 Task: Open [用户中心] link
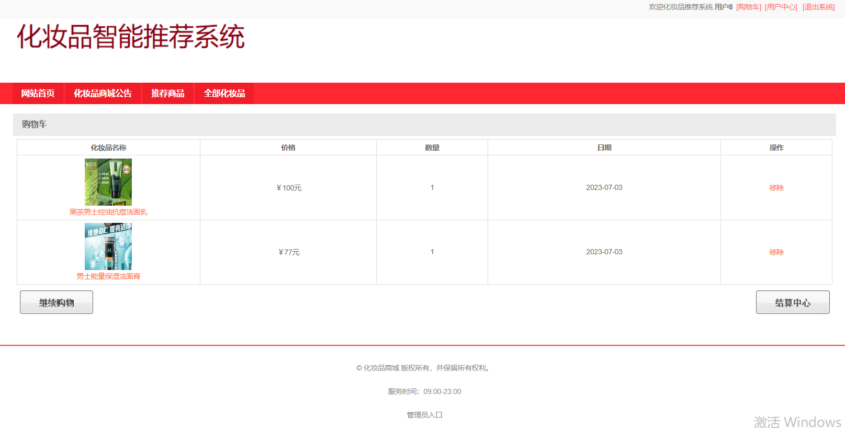(781, 7)
